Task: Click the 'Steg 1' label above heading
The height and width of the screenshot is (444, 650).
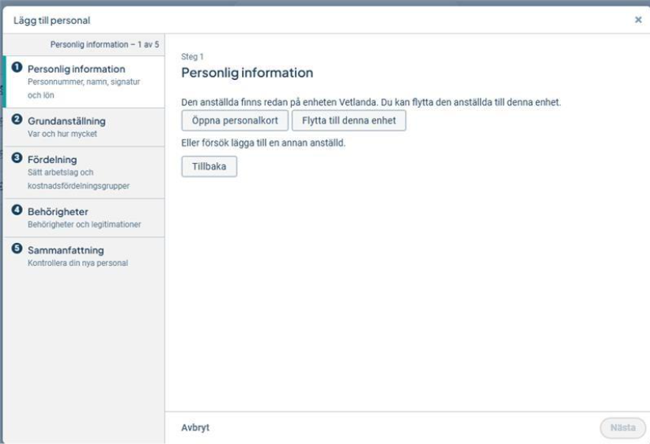Action: [x=192, y=57]
